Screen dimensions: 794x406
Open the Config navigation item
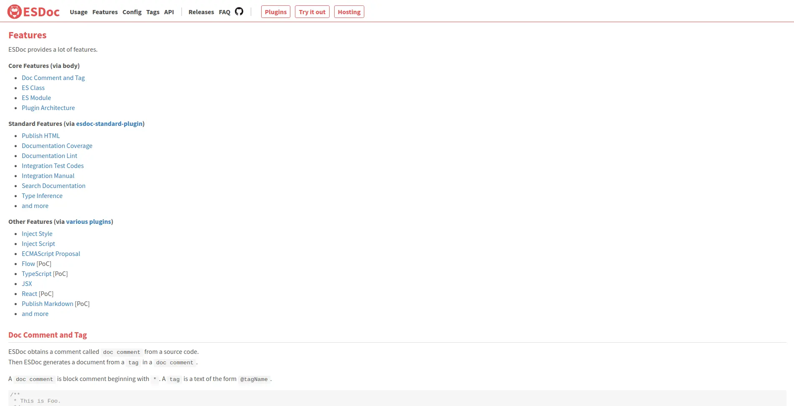[132, 12]
